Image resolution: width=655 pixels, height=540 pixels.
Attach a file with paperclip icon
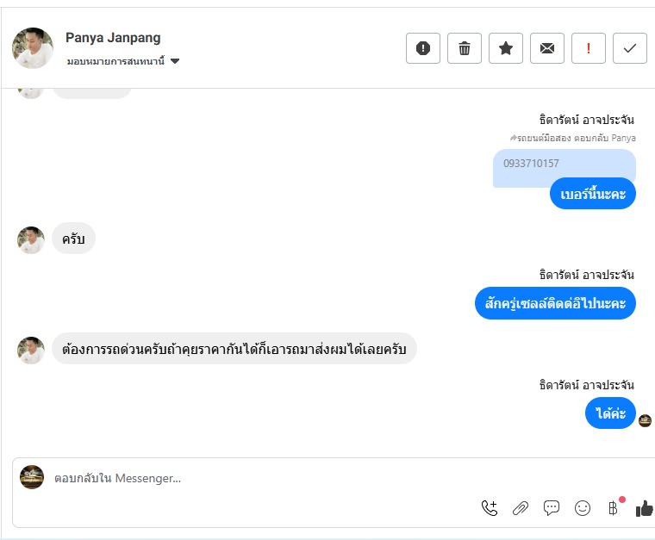(521, 508)
